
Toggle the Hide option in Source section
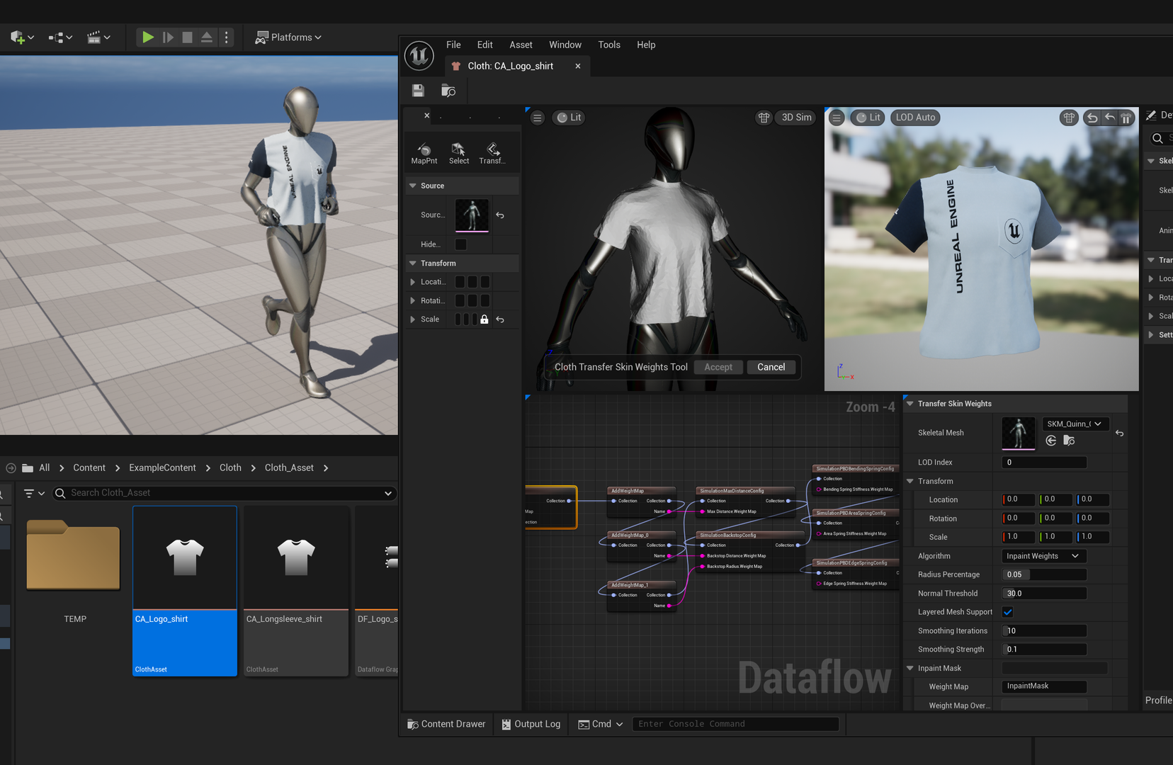(x=460, y=244)
